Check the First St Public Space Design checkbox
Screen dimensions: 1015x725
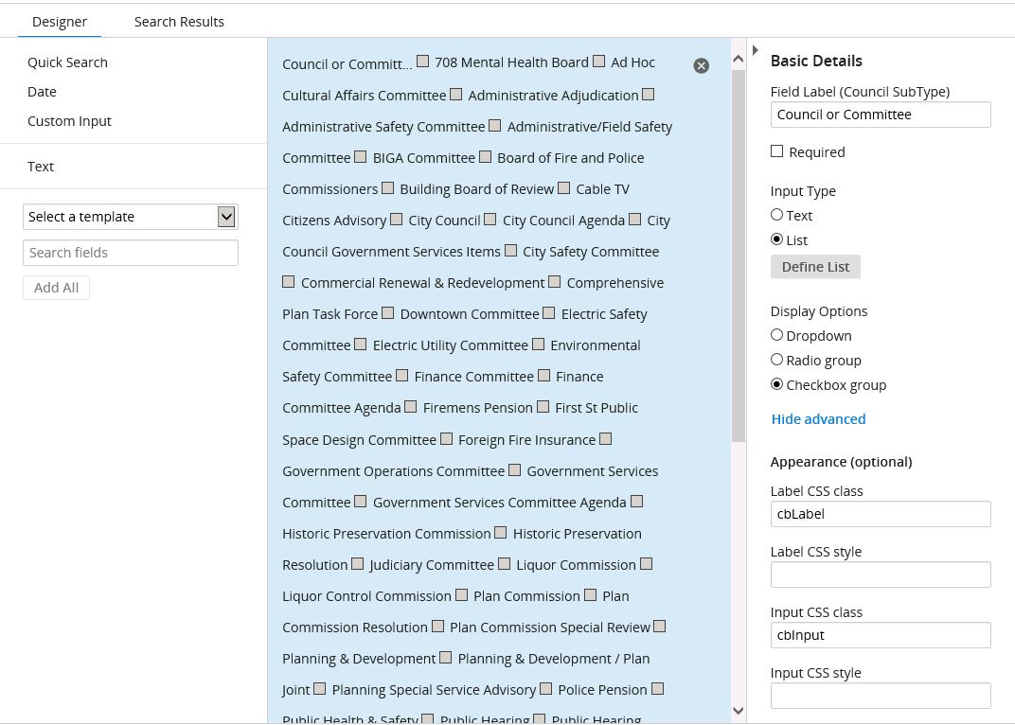pyautogui.click(x=543, y=407)
